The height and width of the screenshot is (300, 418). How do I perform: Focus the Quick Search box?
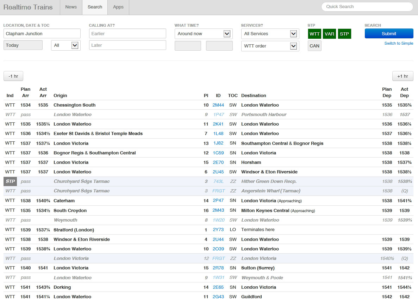click(367, 7)
